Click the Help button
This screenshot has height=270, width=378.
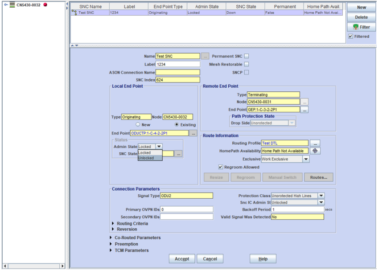(263, 259)
